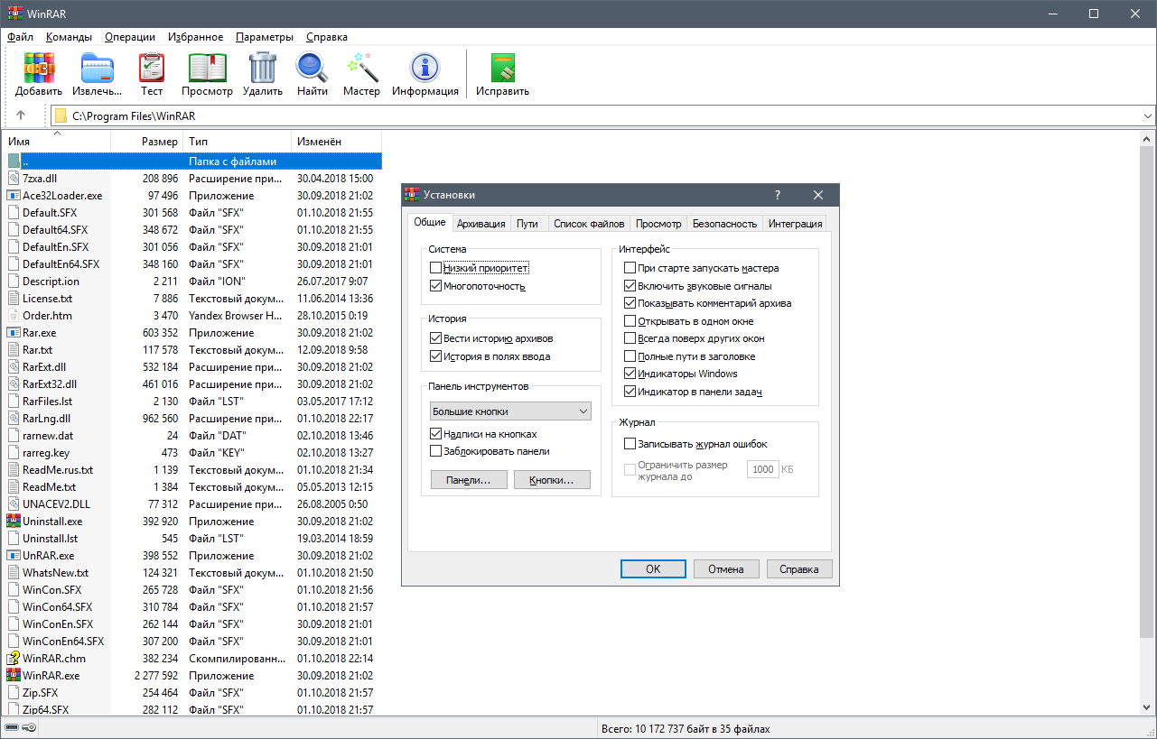Open the Большие кнопки dropdown

tap(510, 411)
